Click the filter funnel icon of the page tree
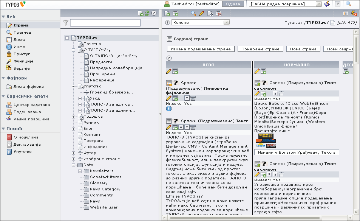 tap(66, 23)
